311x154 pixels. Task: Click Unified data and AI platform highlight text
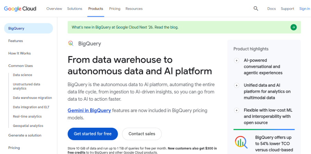coord(267,92)
